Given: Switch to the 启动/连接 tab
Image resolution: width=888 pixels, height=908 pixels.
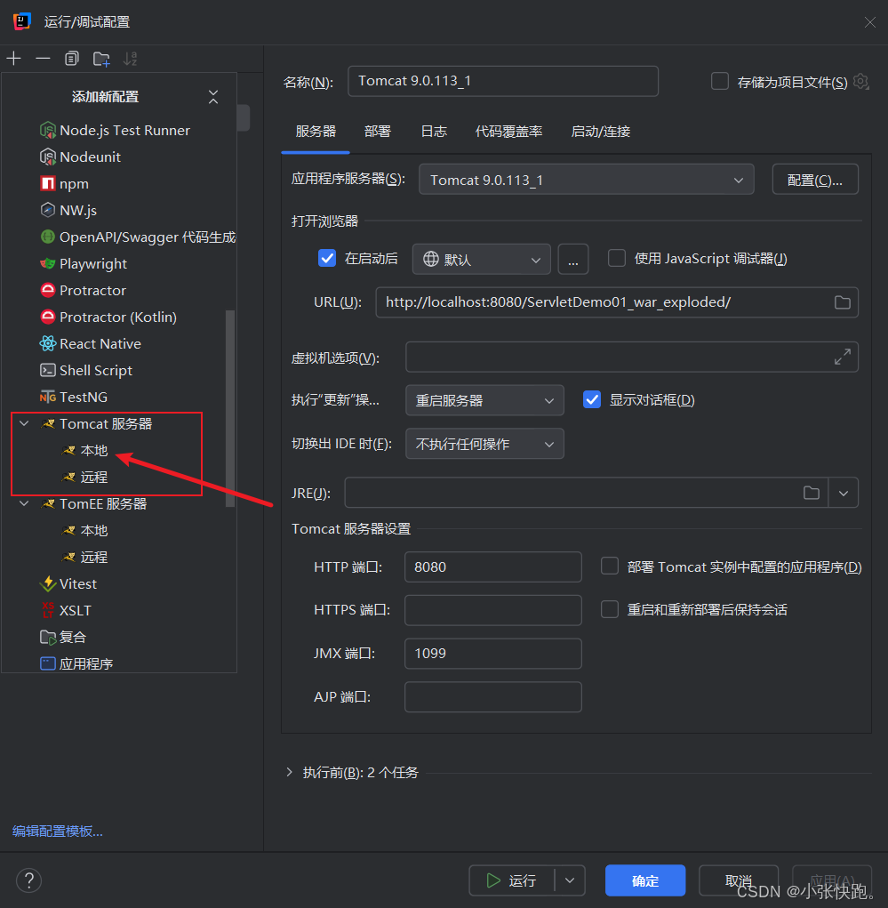Looking at the screenshot, I should coord(600,132).
